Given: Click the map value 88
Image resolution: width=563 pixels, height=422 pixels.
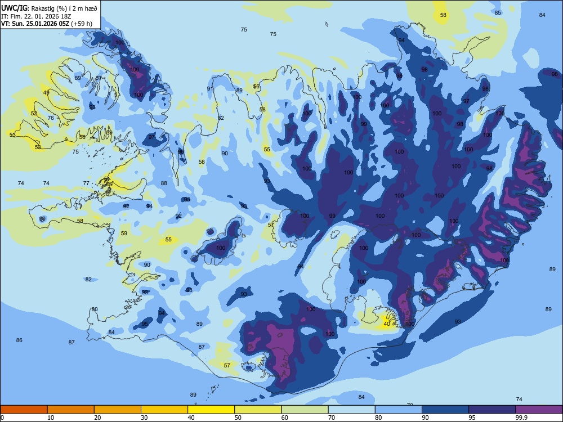Looking at the screenshot, I should (164, 183).
